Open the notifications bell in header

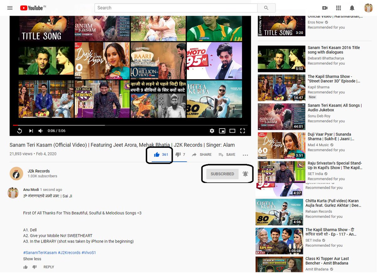[352, 8]
